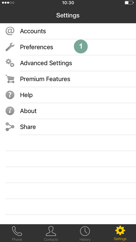Image resolution: width=136 pixels, height=242 pixels.
Task: Click the green step 1 marker
Action: [81, 46]
